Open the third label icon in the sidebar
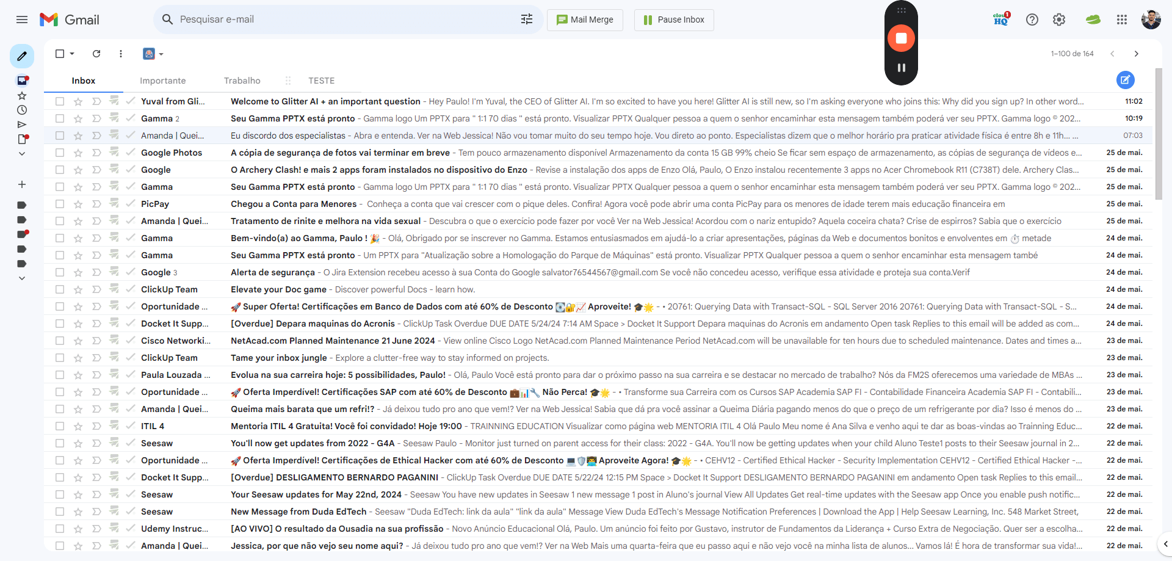1172x561 pixels. pyautogui.click(x=23, y=234)
